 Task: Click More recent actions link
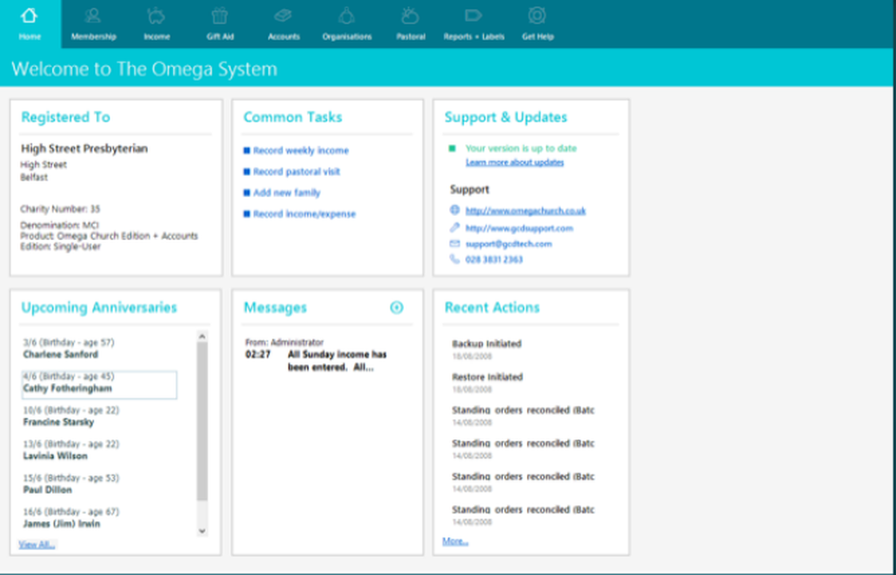pyautogui.click(x=455, y=541)
